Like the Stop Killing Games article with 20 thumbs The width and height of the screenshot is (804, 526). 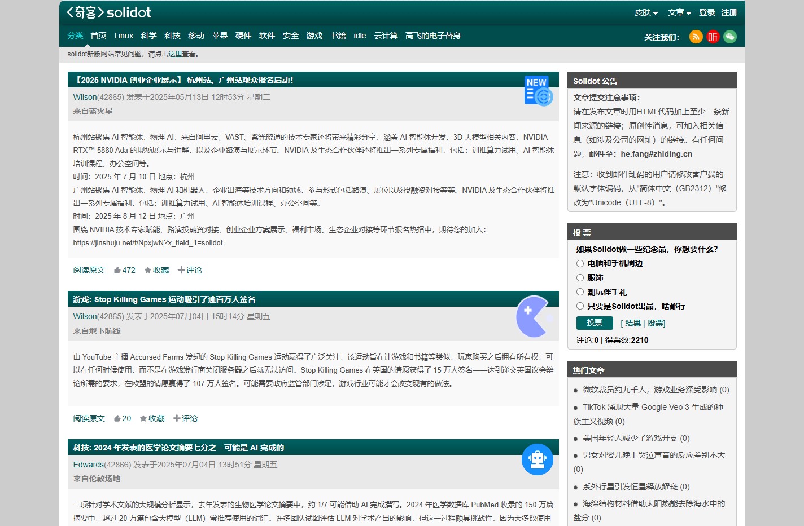(123, 418)
